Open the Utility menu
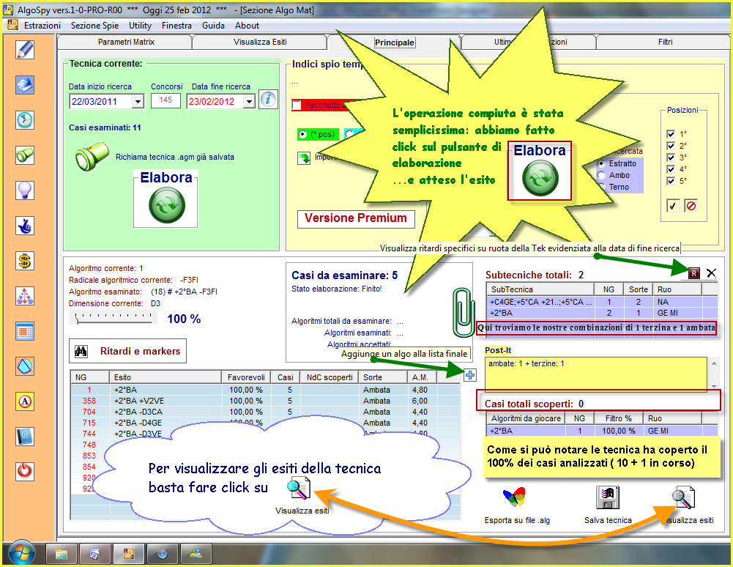733x567 pixels. click(x=141, y=26)
